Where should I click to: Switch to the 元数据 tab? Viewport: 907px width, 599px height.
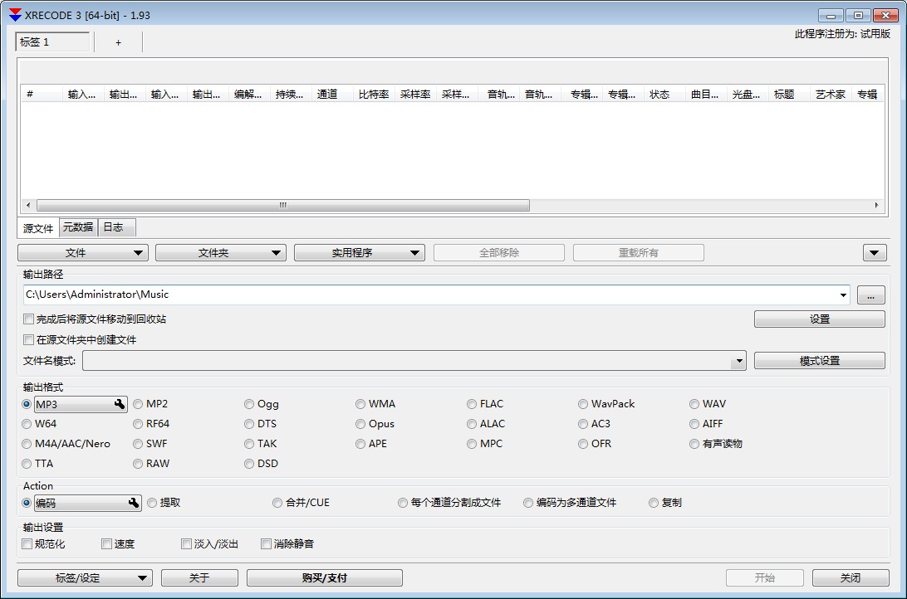tap(78, 227)
